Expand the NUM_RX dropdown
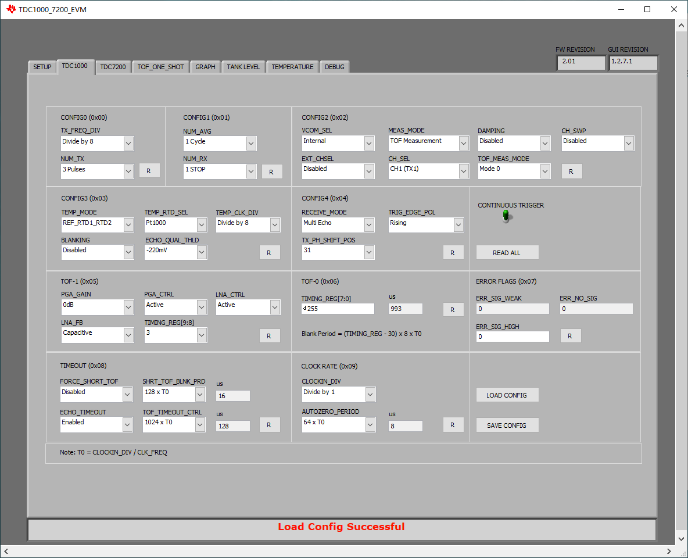This screenshot has height=558, width=688. tap(220, 171)
